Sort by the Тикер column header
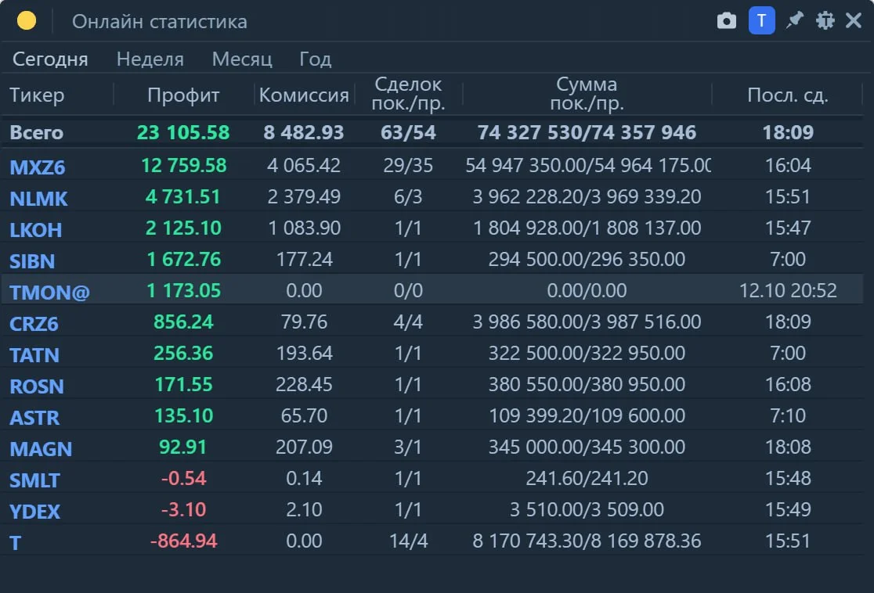This screenshot has height=593, width=874. point(37,95)
